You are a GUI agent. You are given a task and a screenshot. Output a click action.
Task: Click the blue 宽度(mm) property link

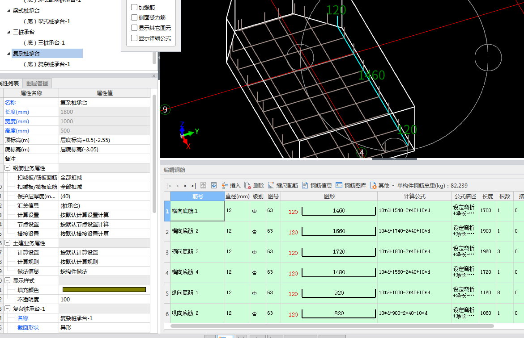tap(17, 121)
